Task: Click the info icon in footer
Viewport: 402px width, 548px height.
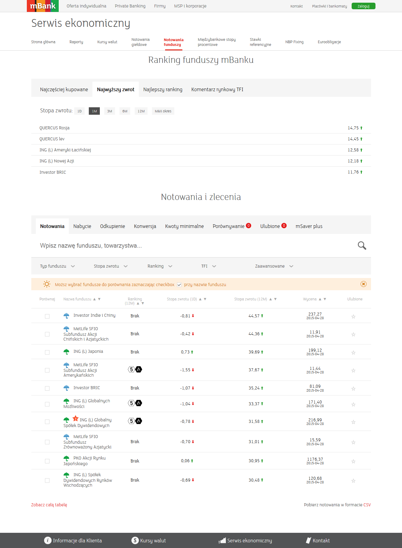Action: (x=48, y=540)
